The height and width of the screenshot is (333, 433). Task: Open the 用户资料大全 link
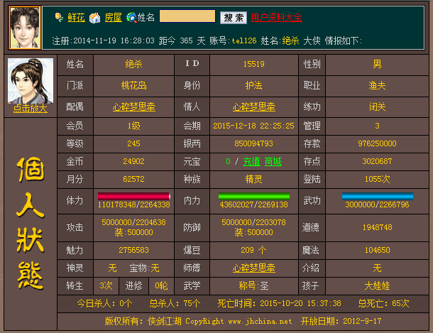pos(276,17)
